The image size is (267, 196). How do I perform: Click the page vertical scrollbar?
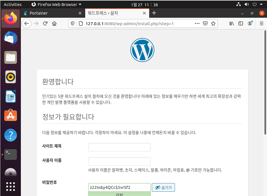tap(265, 83)
